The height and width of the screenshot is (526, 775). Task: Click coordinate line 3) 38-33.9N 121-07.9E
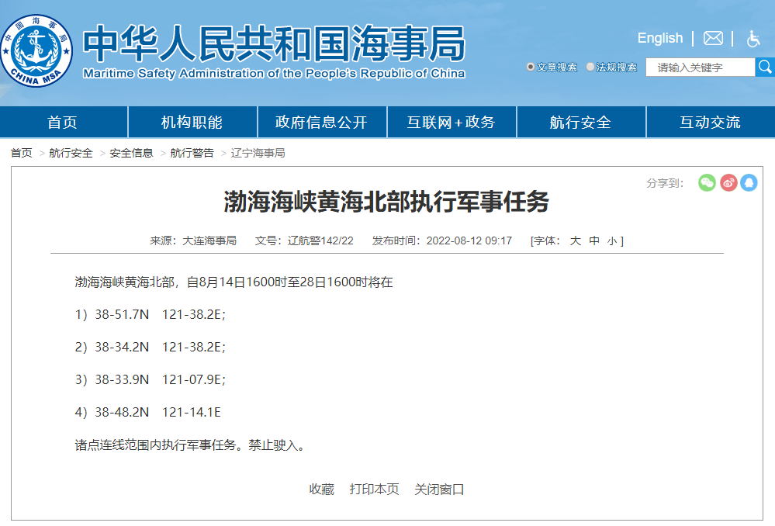pos(151,379)
